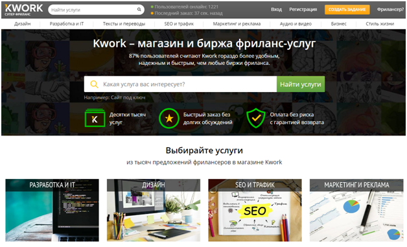Click 'Последний заказ: 37 сек. назад' text
Screen dimensions: 407x247
[x=189, y=13]
